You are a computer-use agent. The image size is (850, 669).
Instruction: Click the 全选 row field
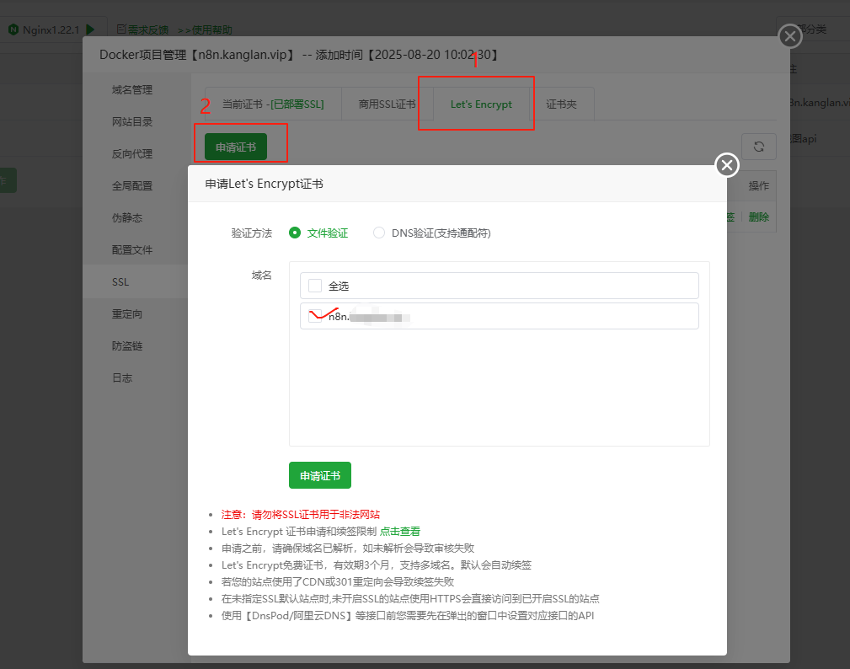500,286
